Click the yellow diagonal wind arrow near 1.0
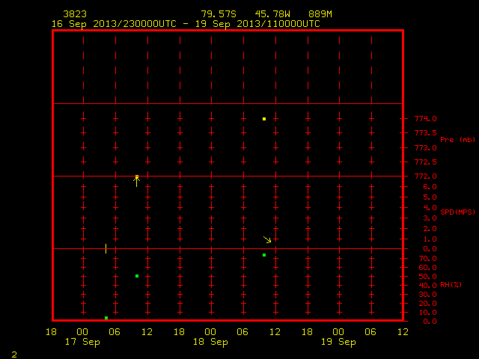The image size is (479, 359). click(x=267, y=239)
